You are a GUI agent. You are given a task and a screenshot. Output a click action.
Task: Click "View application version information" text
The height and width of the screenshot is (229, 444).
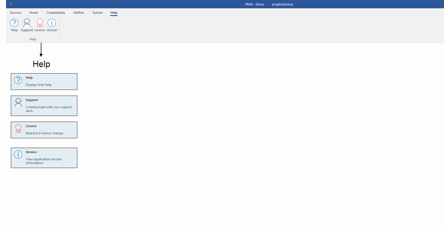[x=44, y=161]
